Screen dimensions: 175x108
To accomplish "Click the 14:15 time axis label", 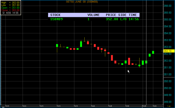I will (x=7, y=106).
